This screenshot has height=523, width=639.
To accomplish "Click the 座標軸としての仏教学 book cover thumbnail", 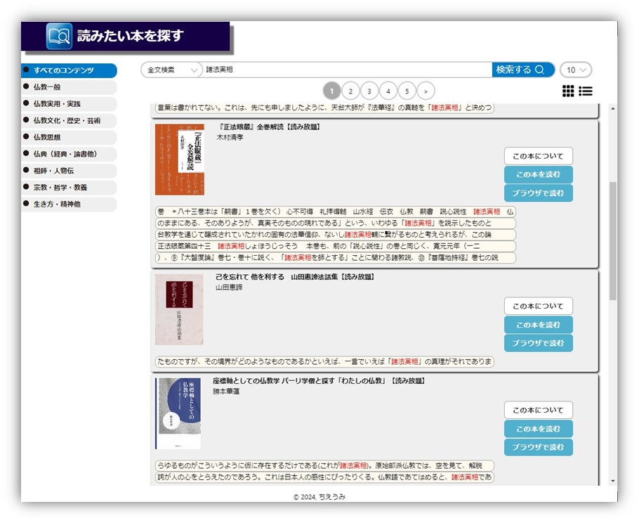I will [x=178, y=413].
